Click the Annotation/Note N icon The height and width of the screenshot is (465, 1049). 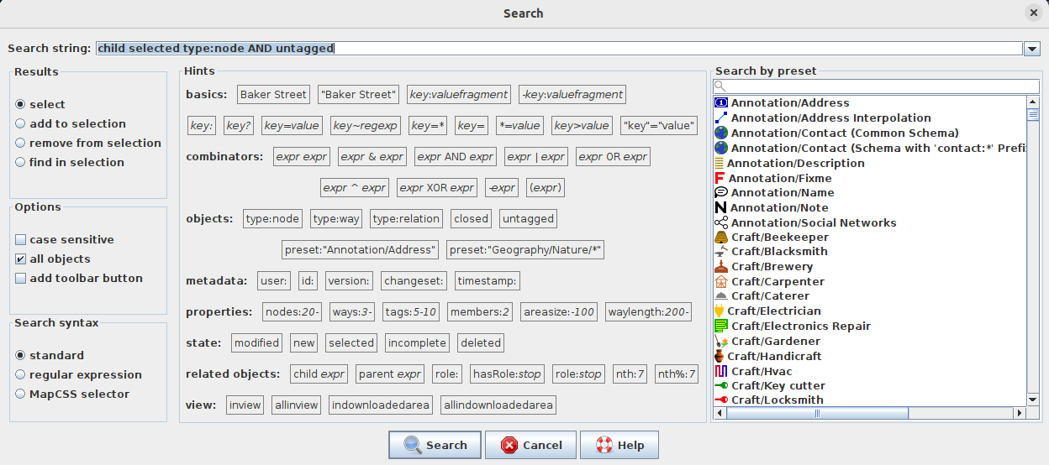720,208
